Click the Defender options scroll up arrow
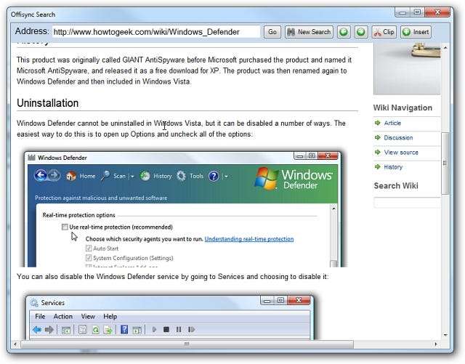 pos(333,209)
